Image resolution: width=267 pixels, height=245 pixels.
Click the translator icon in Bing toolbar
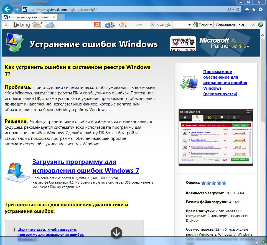(x=123, y=25)
